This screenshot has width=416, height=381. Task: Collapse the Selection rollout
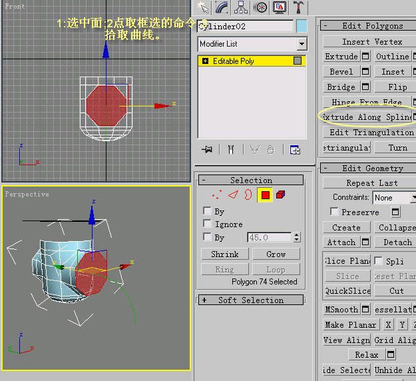pyautogui.click(x=251, y=180)
